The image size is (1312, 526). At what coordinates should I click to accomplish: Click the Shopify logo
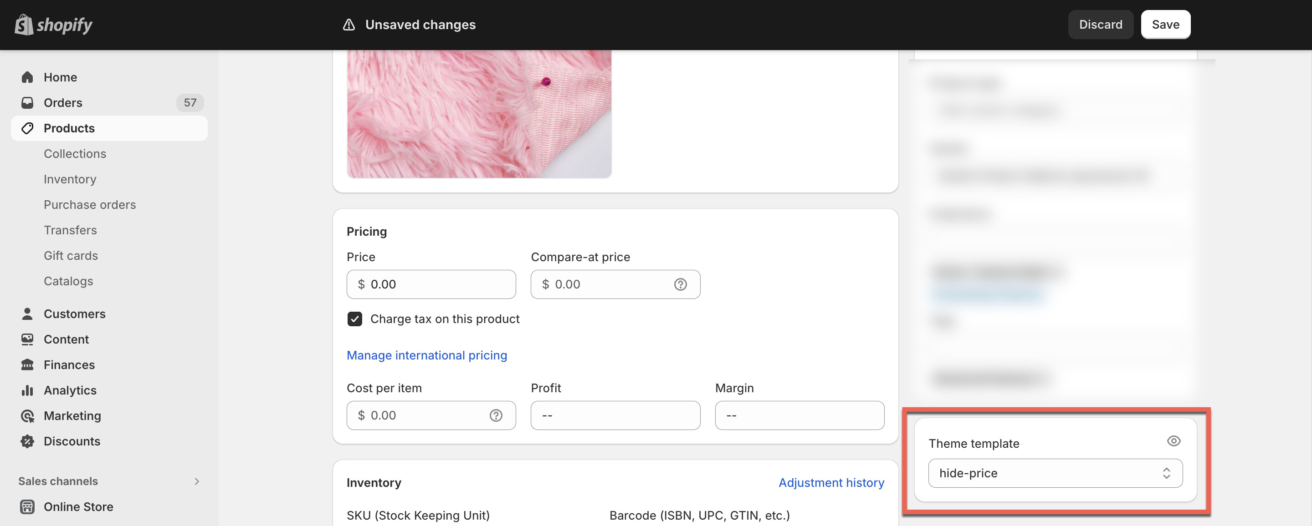point(53,25)
